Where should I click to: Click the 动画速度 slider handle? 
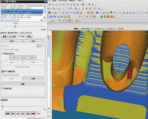tap(2, 106)
